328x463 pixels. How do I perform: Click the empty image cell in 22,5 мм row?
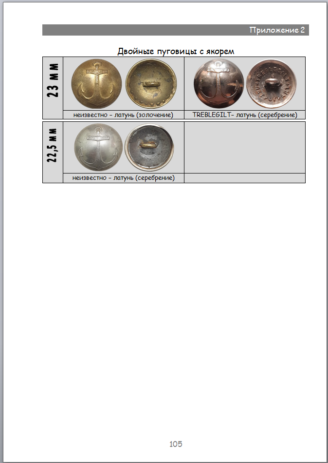(x=245, y=147)
